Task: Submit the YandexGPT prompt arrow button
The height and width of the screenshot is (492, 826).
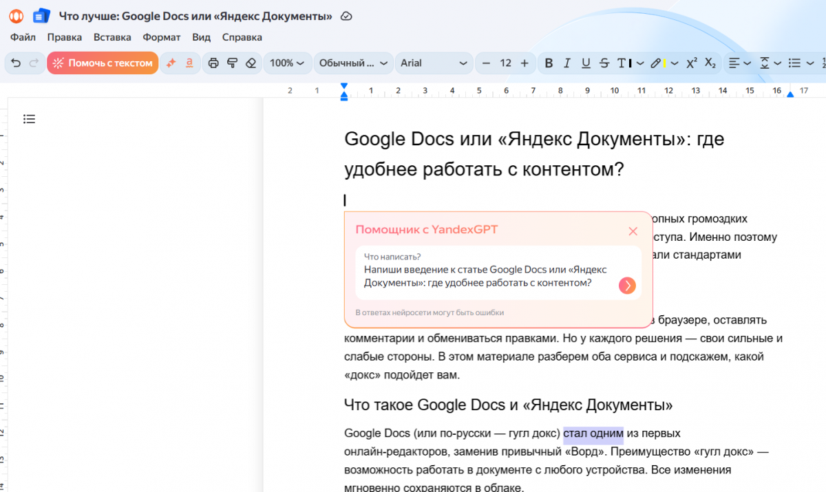Action: (x=626, y=285)
